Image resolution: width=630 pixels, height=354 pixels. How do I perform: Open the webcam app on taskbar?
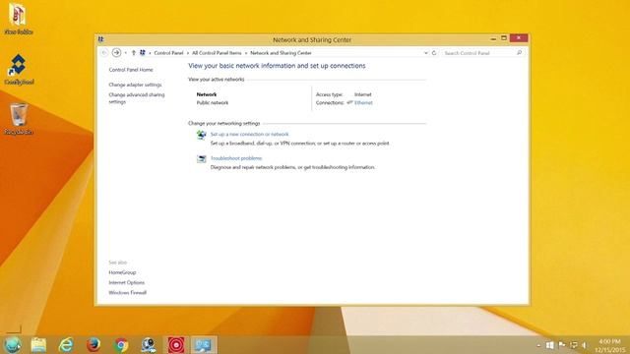coord(149,345)
